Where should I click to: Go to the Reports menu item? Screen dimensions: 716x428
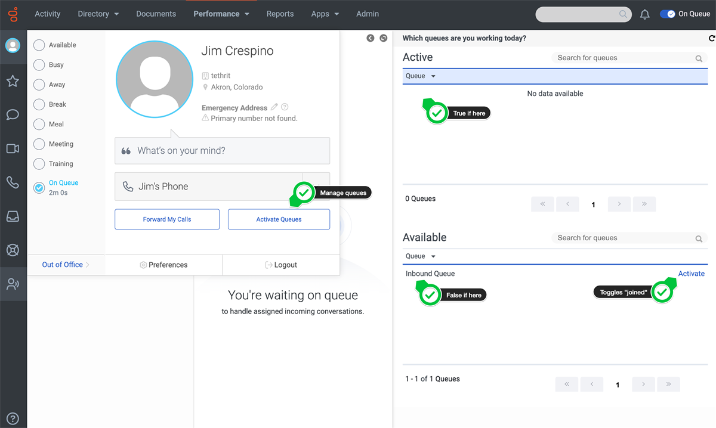point(280,14)
